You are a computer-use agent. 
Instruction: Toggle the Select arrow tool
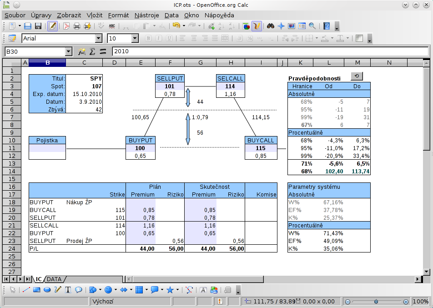pyautogui.click(x=13, y=290)
